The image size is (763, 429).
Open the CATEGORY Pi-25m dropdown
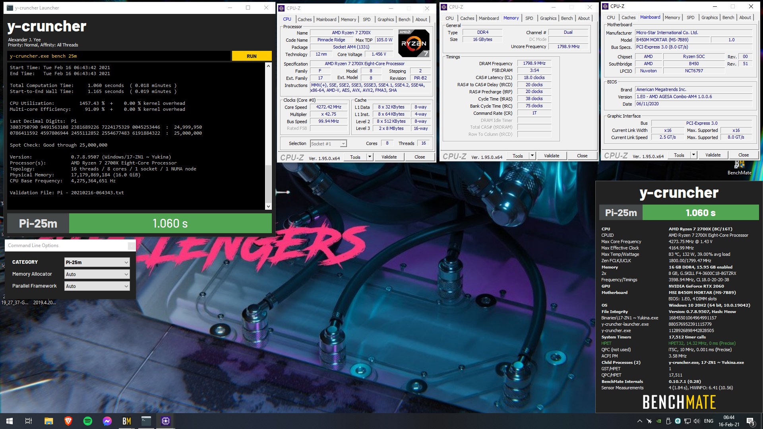click(97, 262)
